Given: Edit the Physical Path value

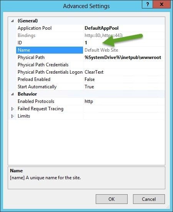Looking at the screenshot, I should point(124,57).
